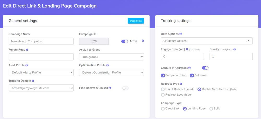
Task: Click info icon next to Data Options
Action: (181, 34)
